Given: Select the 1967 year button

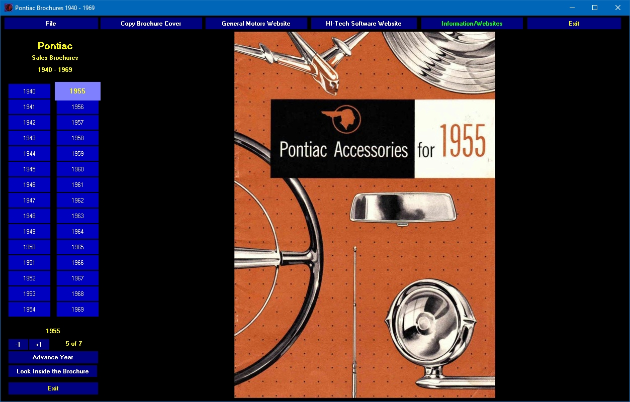Looking at the screenshot, I should [x=77, y=278].
